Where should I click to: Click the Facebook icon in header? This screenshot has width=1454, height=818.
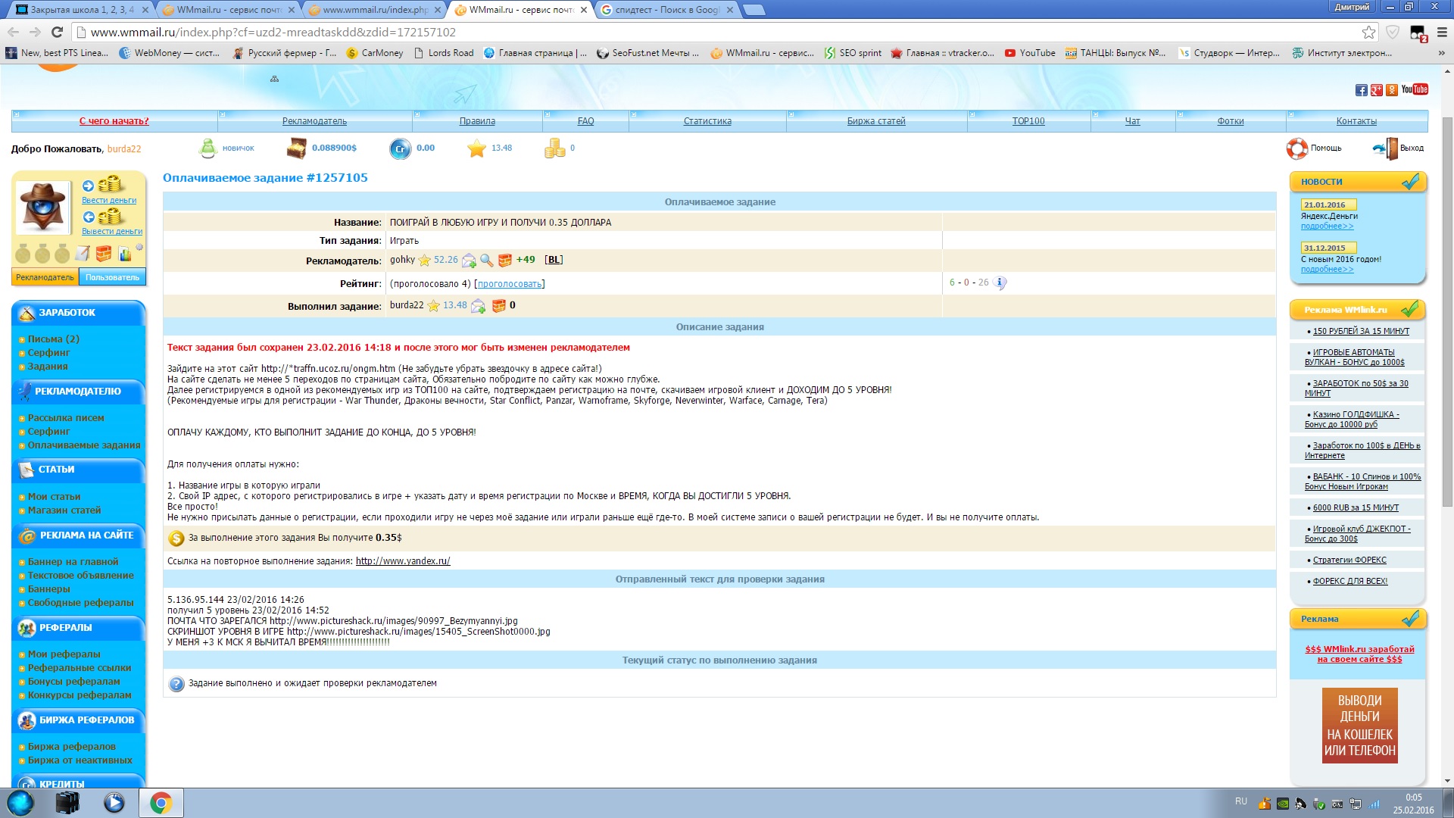click(x=1361, y=90)
